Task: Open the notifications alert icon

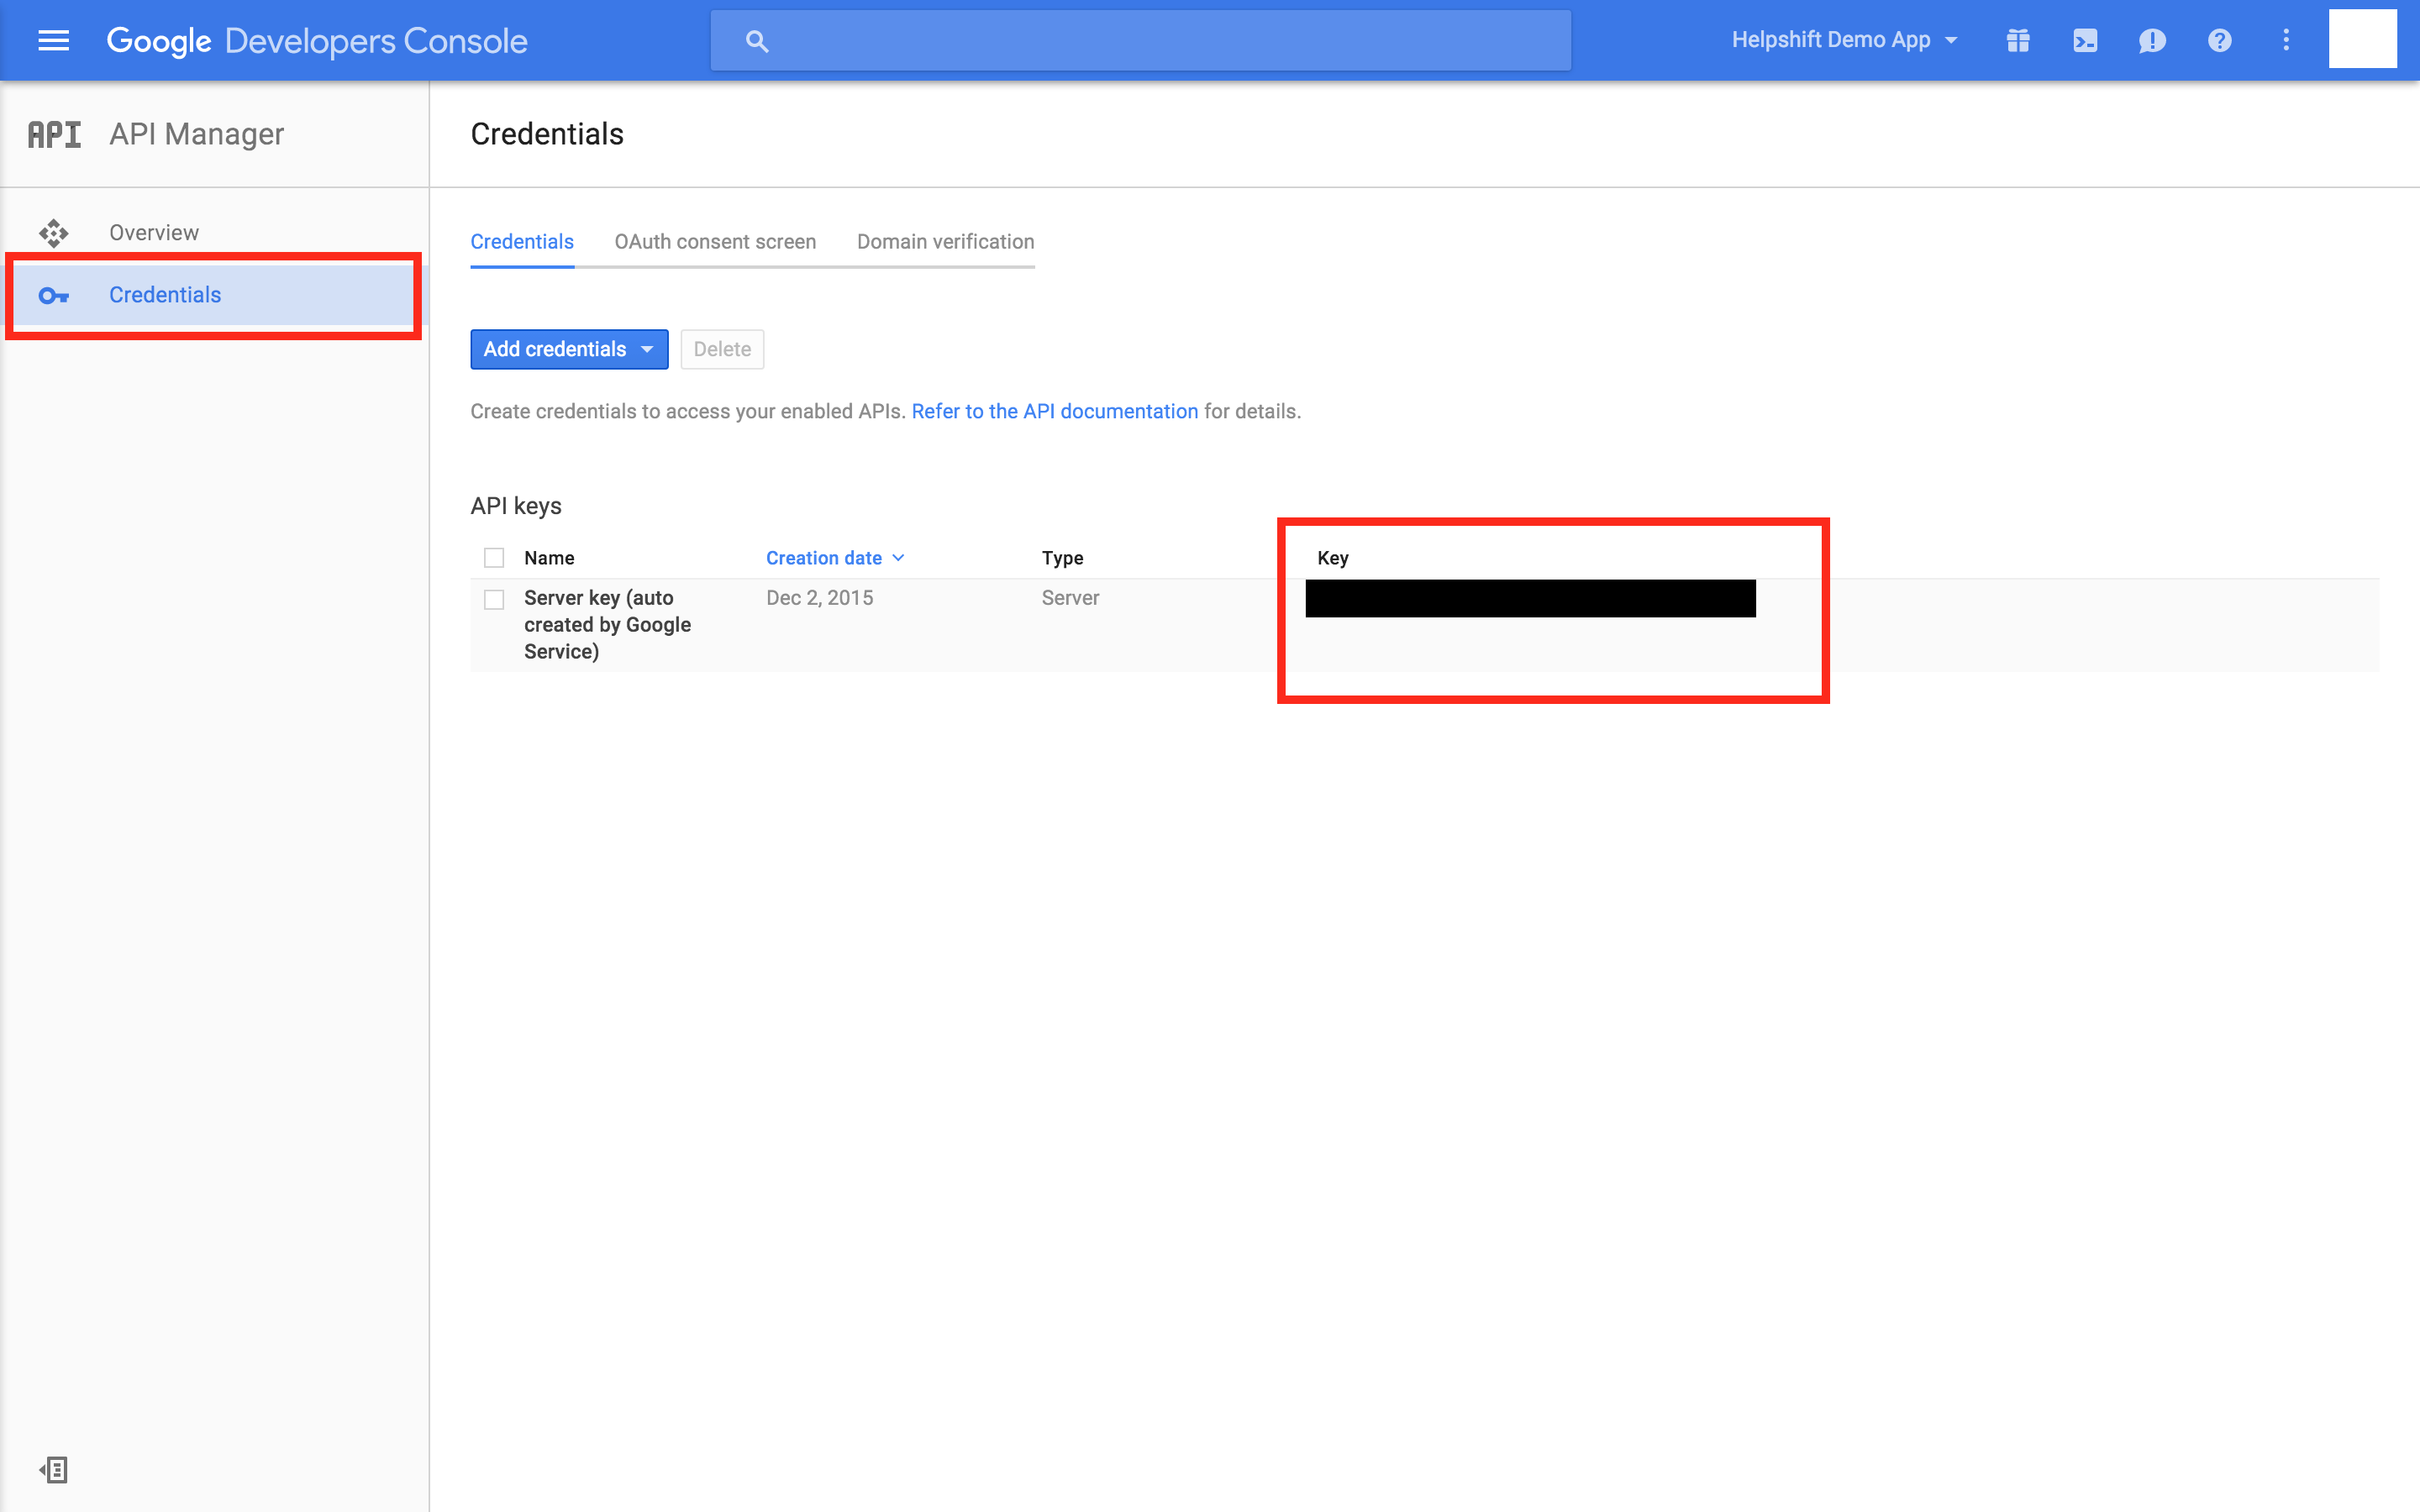Action: point(2152,40)
